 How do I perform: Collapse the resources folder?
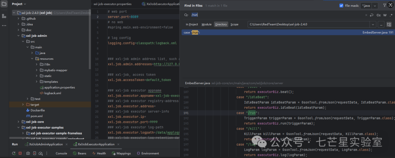pos(32,58)
